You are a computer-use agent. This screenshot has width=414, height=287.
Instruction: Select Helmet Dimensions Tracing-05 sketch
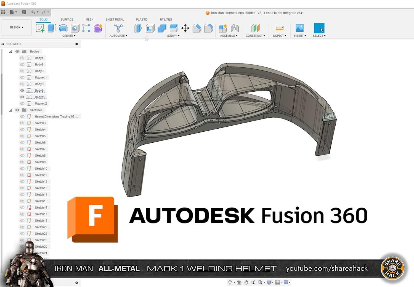(x=56, y=116)
